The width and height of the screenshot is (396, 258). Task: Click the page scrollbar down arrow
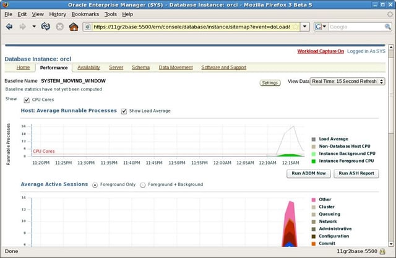pyautogui.click(x=391, y=244)
